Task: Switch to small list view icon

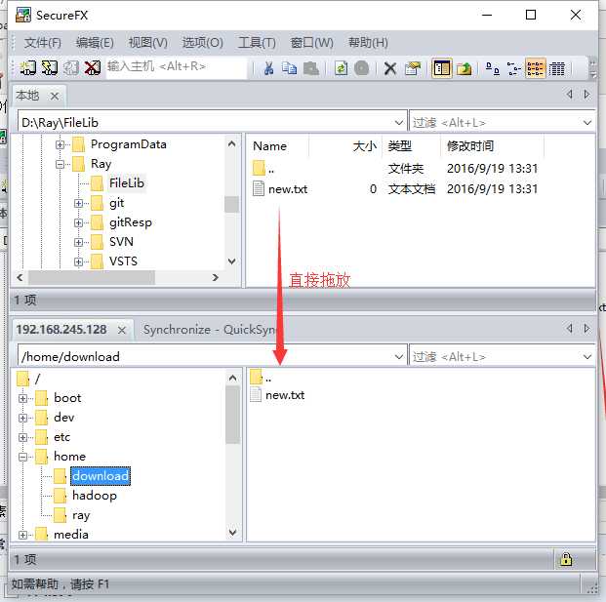Action: coord(514,68)
